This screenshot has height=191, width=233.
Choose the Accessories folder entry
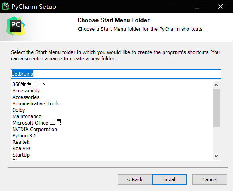[26, 97]
